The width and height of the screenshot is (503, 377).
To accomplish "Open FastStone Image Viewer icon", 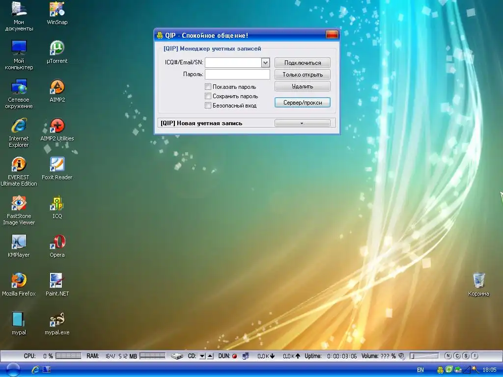I will click(19, 210).
